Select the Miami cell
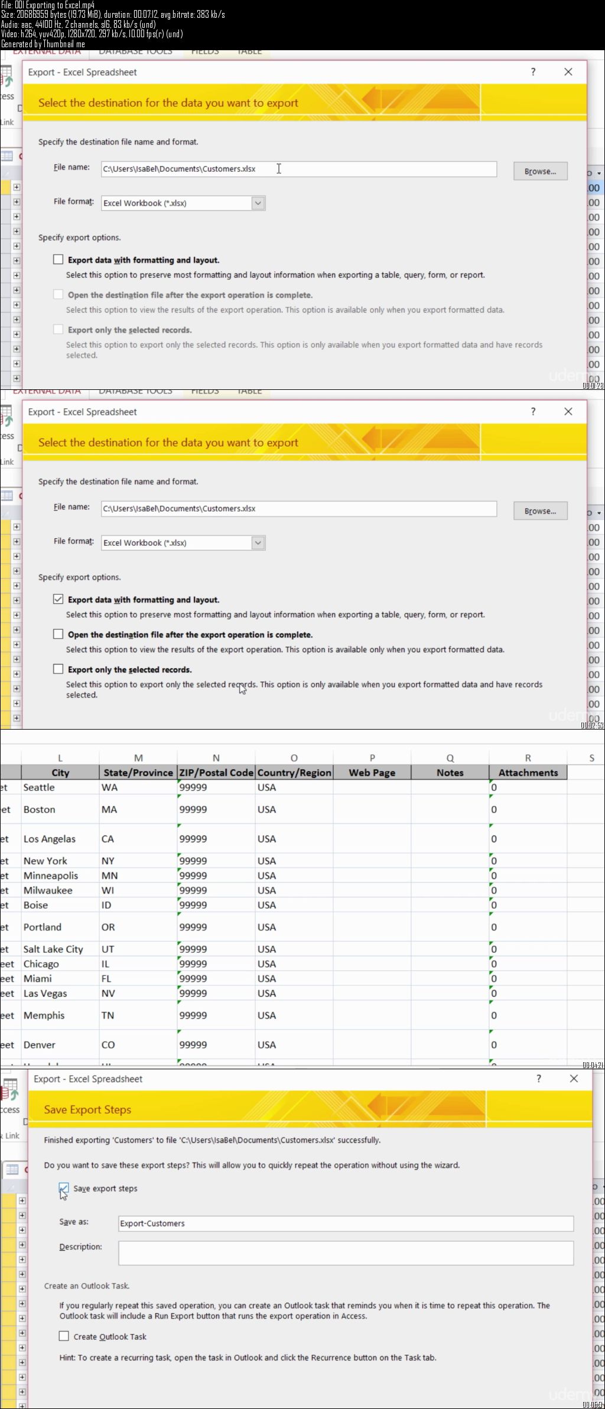The height and width of the screenshot is (1409, 605). click(x=60, y=978)
